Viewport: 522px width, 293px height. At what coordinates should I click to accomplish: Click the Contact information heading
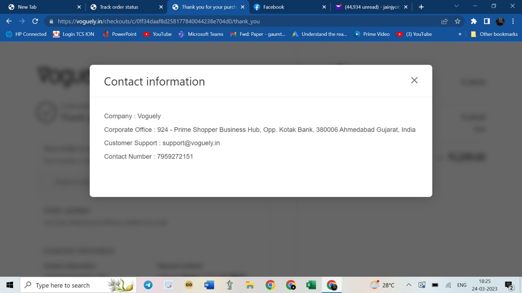click(x=154, y=82)
